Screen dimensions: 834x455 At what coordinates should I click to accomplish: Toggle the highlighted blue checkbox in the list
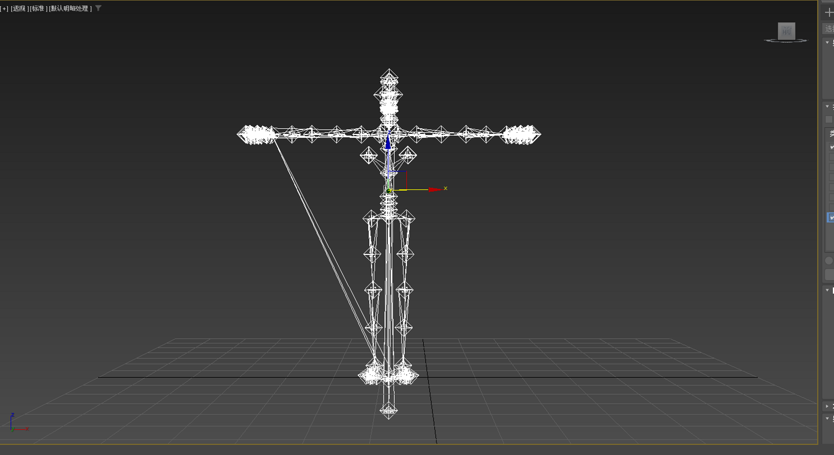[x=831, y=218]
